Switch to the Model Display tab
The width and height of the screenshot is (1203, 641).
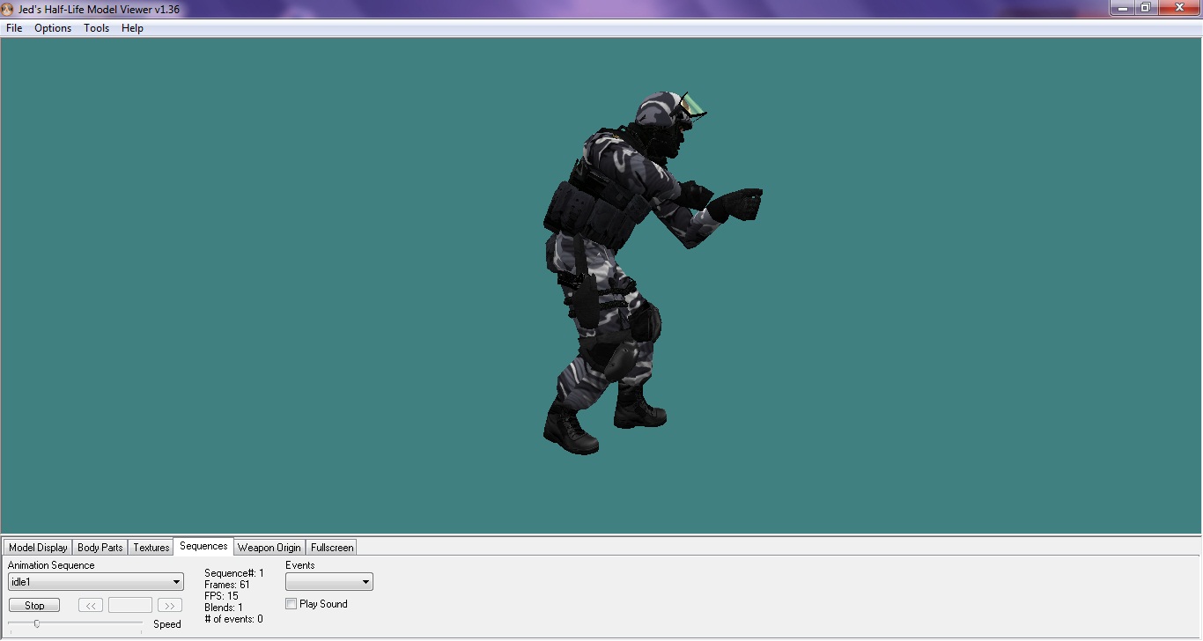38,548
